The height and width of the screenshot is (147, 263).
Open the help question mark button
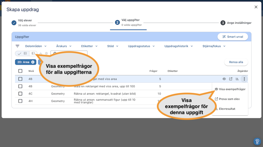click(x=257, y=141)
